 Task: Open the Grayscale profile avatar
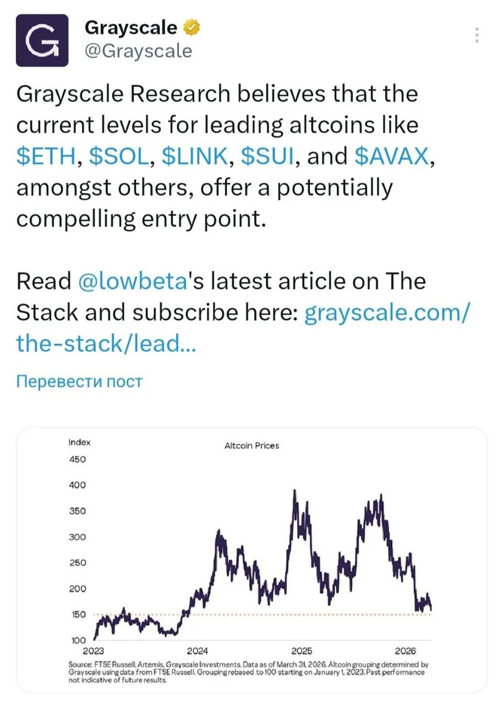[x=42, y=39]
